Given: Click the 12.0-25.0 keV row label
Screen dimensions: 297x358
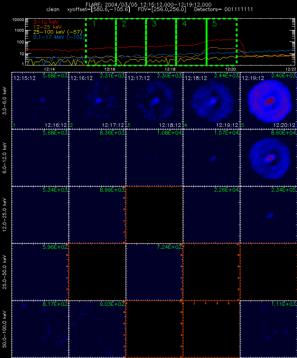Looking at the screenshot, I should [5, 215].
